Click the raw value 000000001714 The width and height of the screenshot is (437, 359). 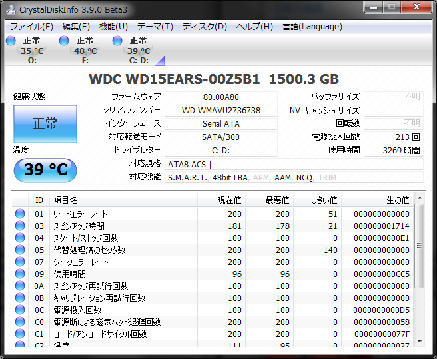pyautogui.click(x=382, y=226)
